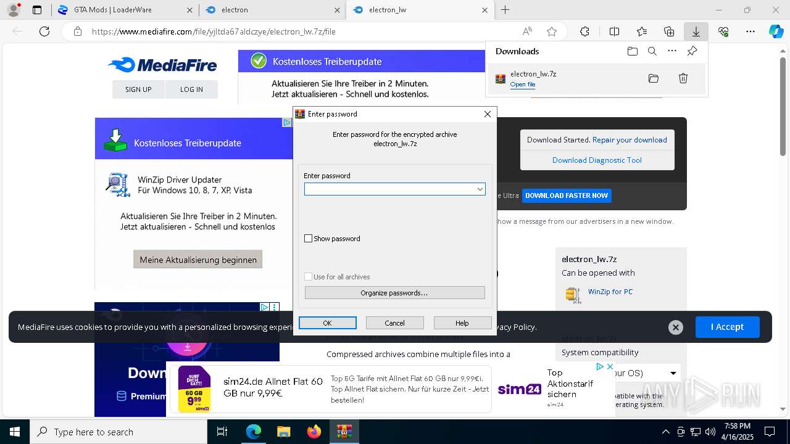The image size is (790, 444).
Task: Click the Downloads toolbar icon
Action: pos(696,31)
